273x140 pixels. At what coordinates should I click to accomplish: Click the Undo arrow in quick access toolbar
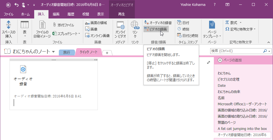pos(17,5)
